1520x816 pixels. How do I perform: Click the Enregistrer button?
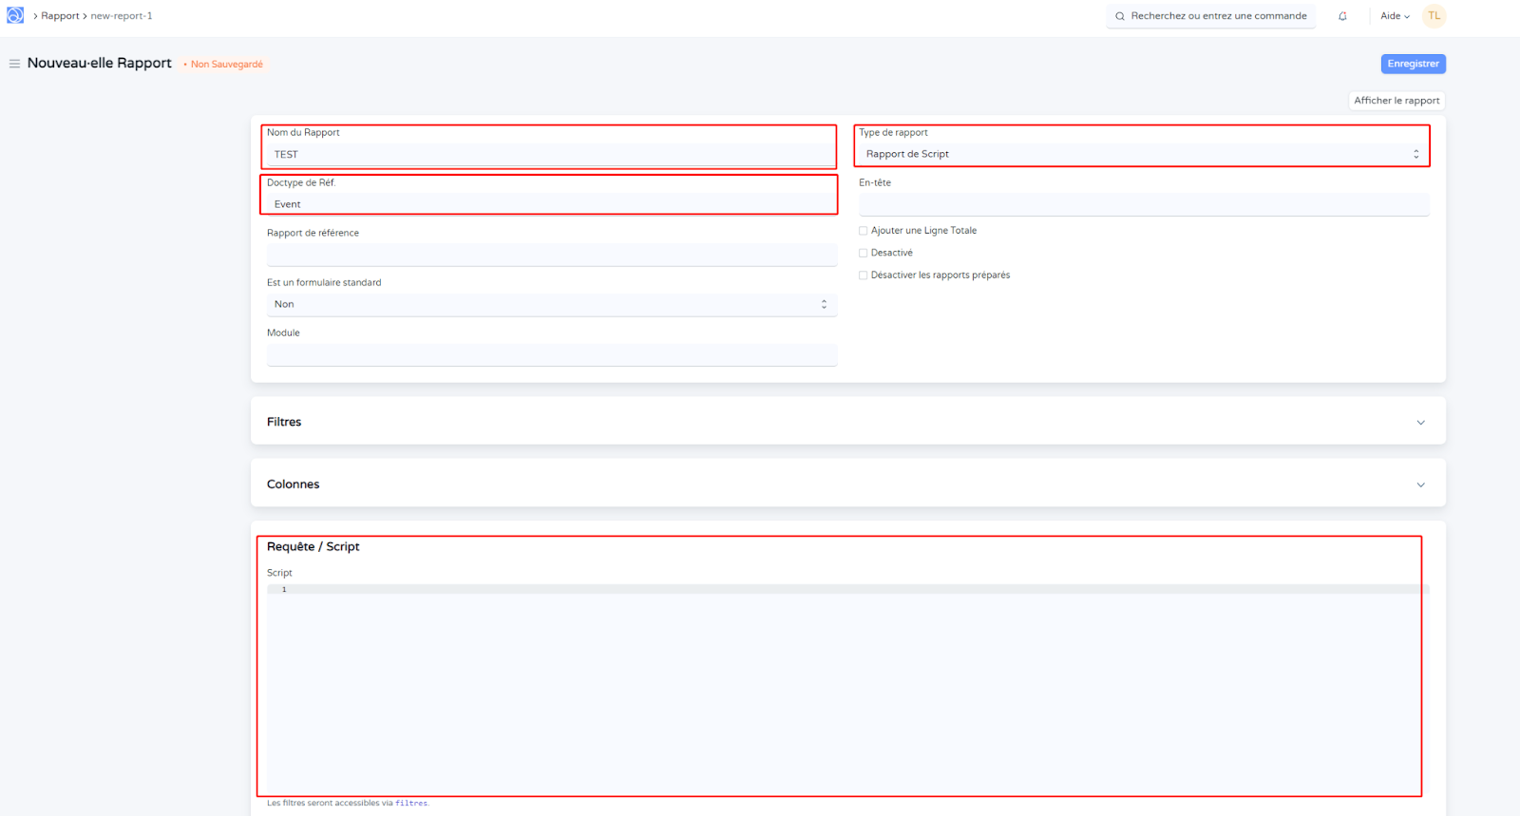click(x=1413, y=64)
